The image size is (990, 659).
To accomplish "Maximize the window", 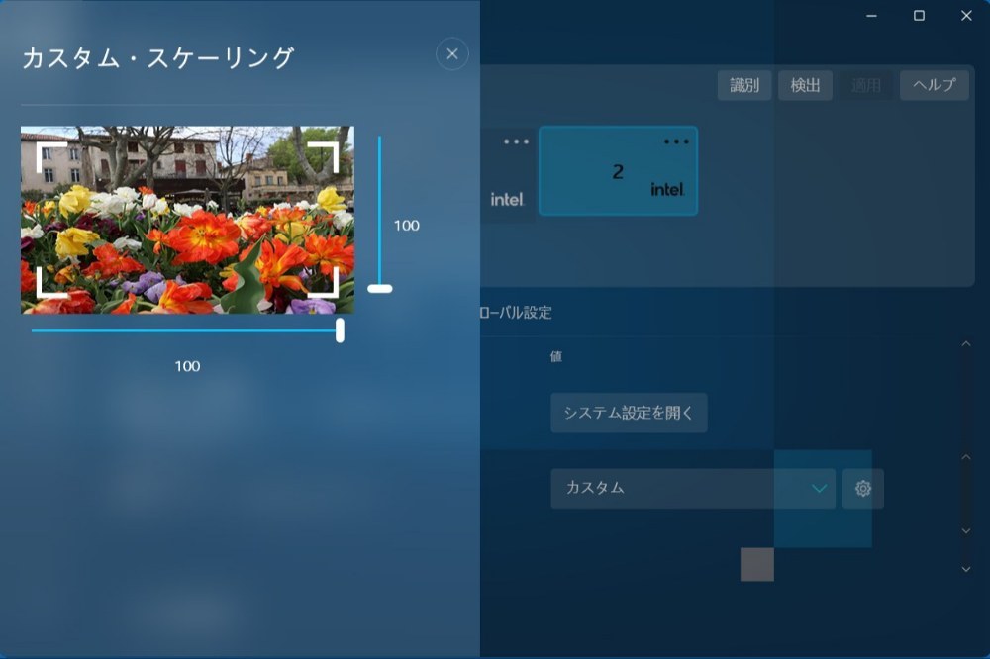I will 920,15.
